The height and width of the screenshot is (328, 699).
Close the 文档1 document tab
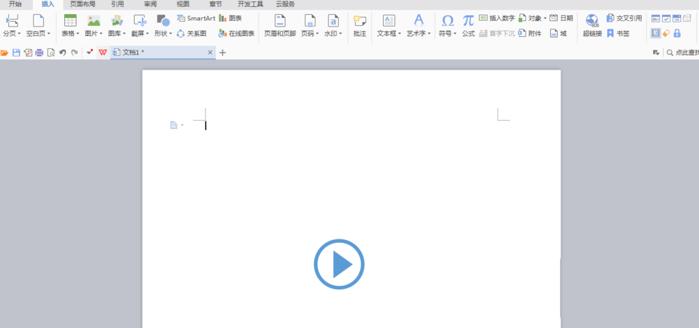[210, 52]
